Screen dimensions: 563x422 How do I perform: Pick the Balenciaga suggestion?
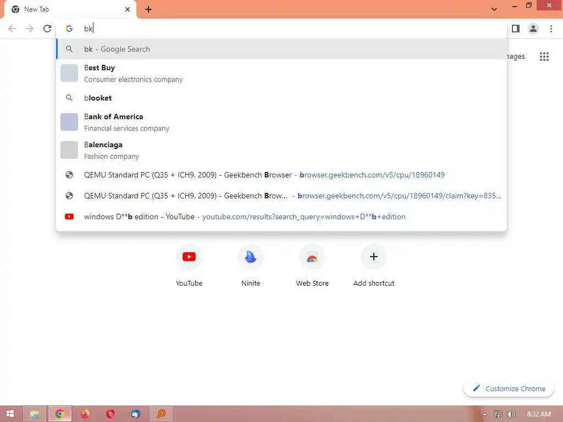coord(281,151)
